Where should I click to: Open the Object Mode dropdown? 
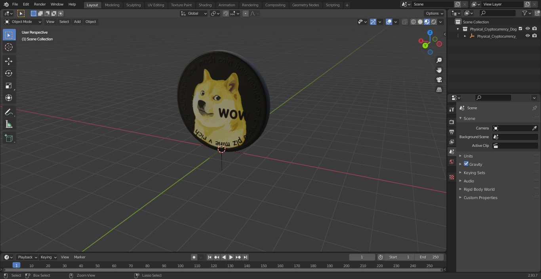[x=23, y=22]
